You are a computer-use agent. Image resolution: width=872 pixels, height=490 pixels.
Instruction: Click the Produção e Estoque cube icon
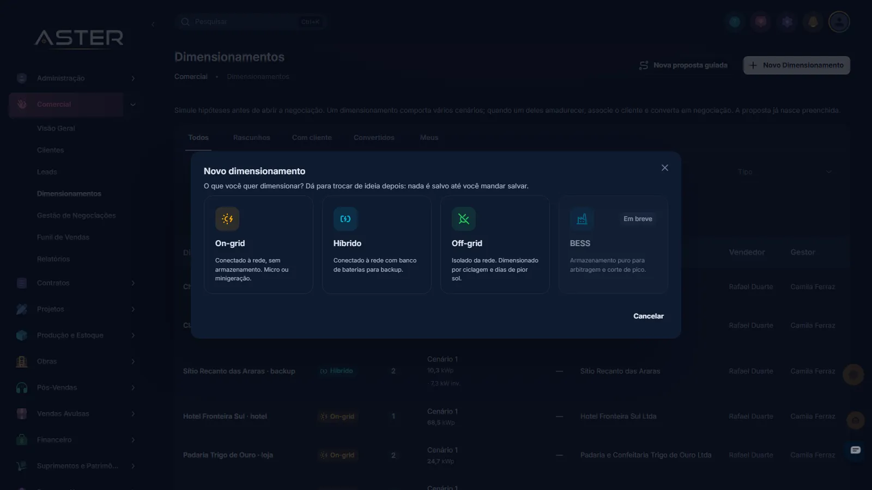[22, 335]
